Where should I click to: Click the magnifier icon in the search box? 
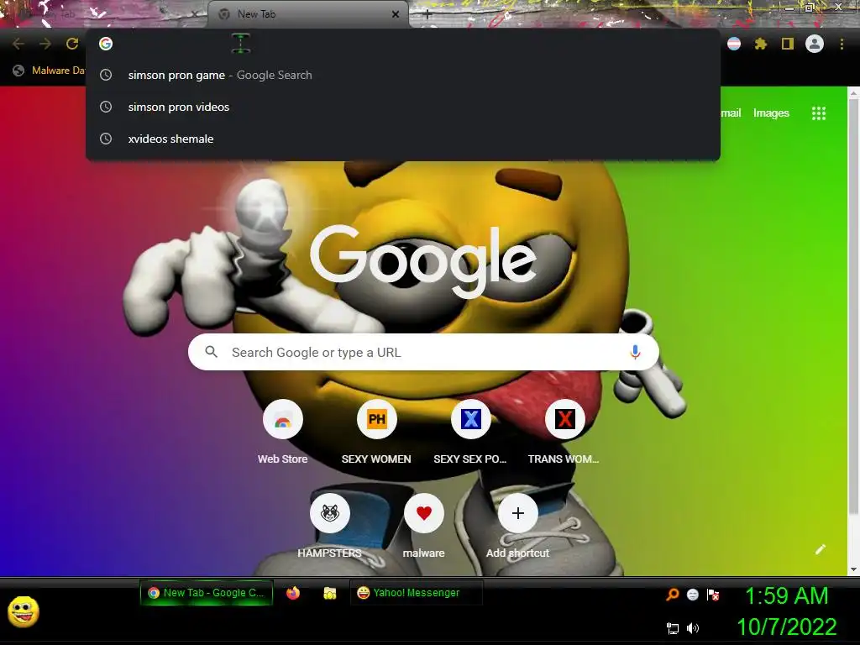(211, 352)
